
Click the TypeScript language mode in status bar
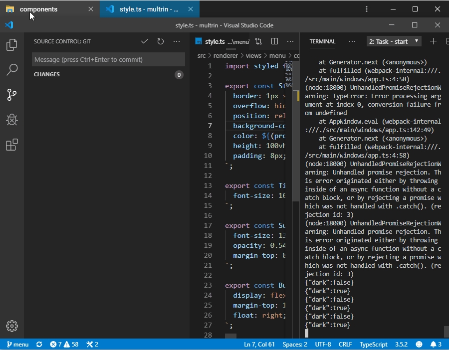(x=374, y=345)
